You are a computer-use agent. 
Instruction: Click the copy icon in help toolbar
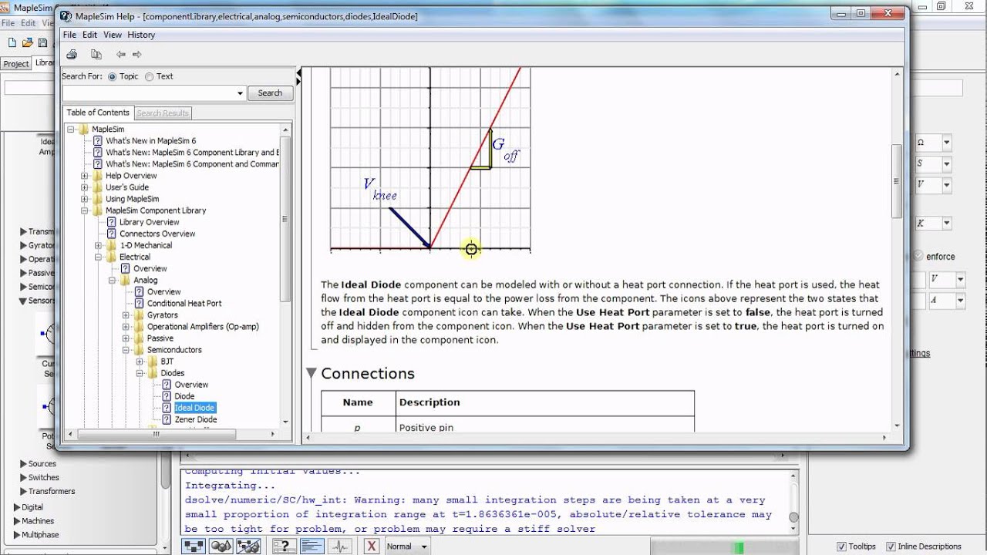point(96,54)
